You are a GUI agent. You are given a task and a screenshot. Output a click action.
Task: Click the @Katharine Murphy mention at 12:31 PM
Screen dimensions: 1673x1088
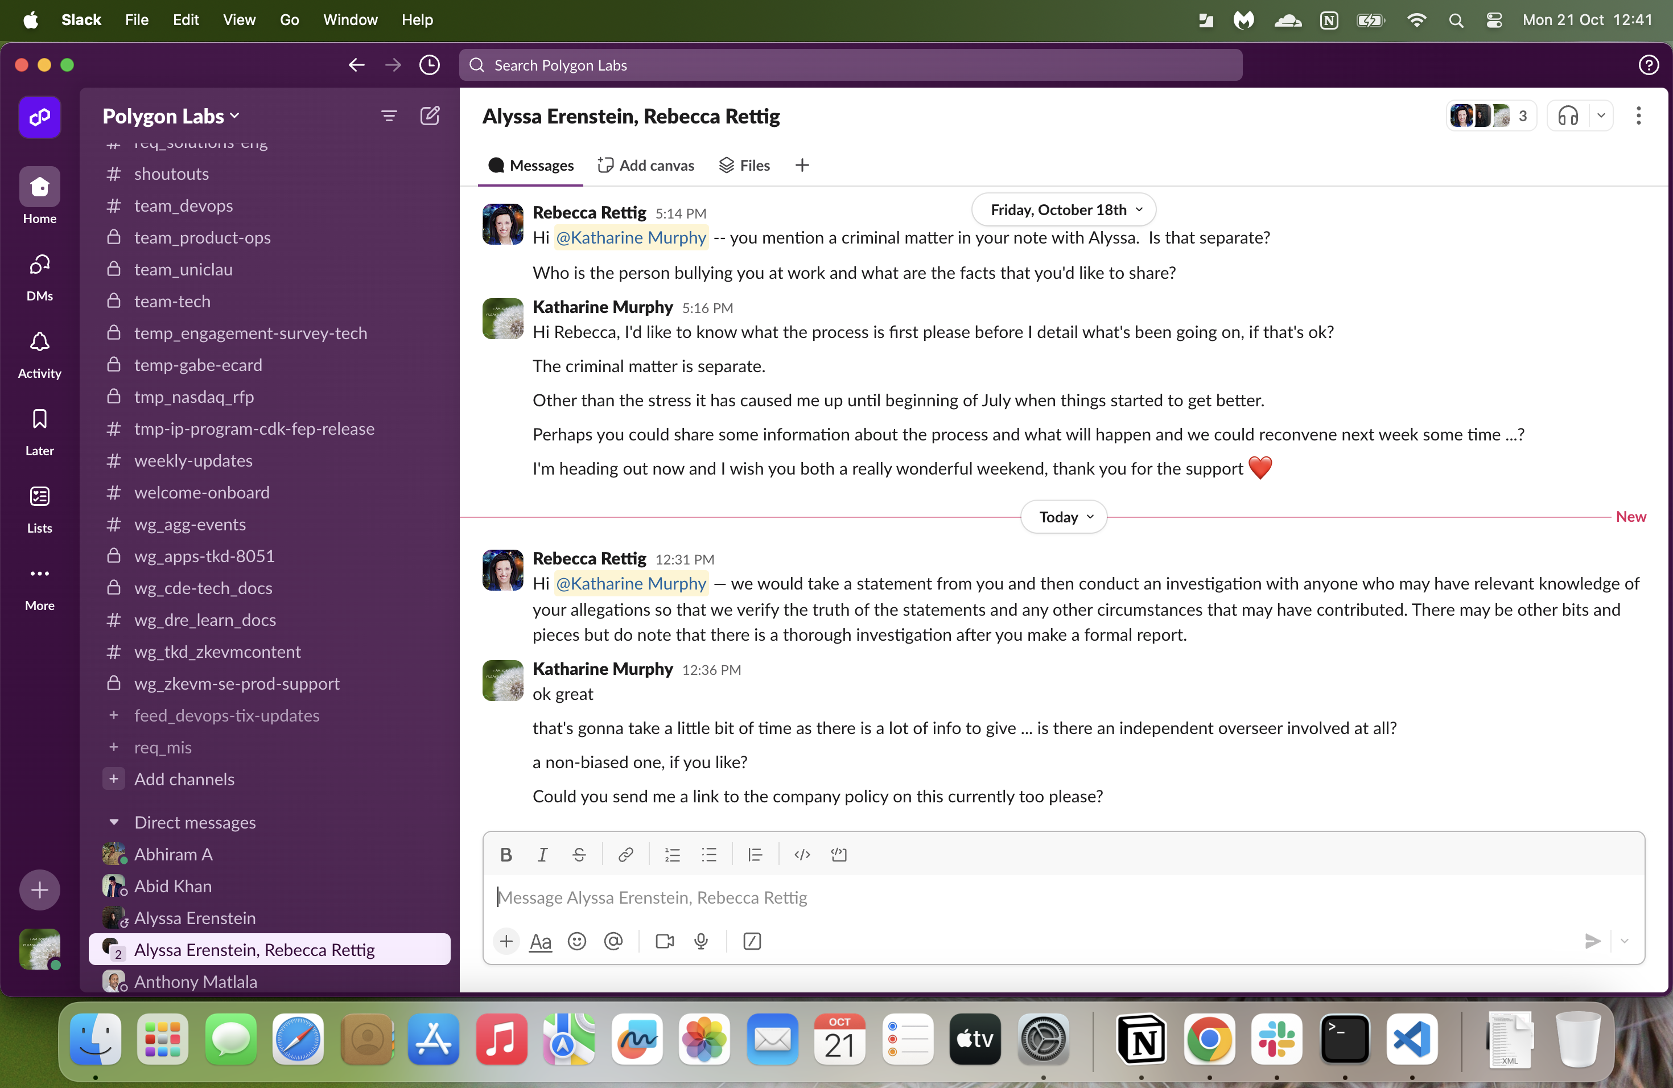point(631,583)
